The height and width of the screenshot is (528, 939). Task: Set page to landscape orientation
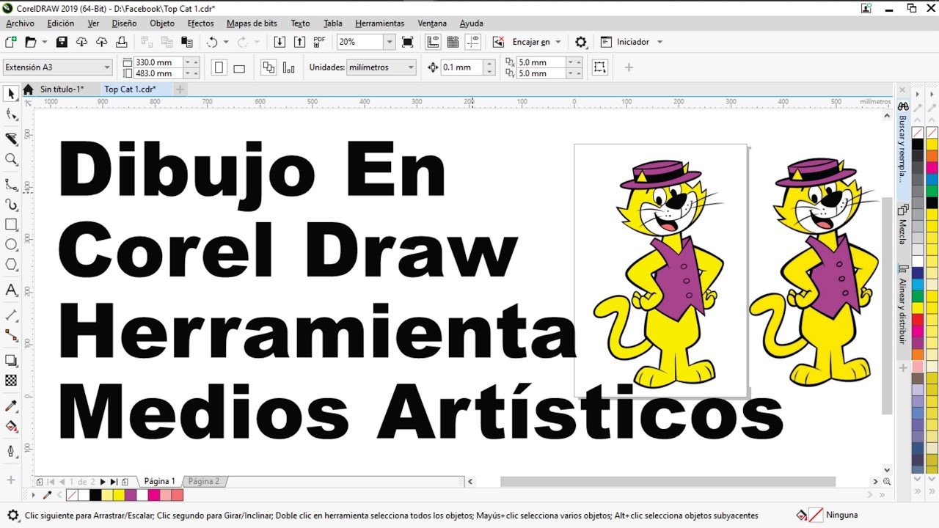click(238, 67)
